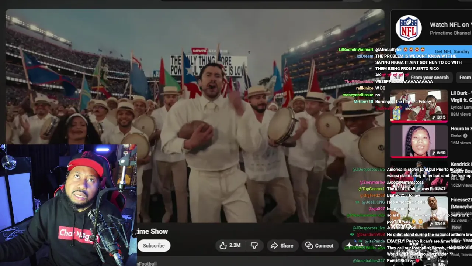Click chat username @bossbabies347
The height and width of the screenshot is (266, 472).
(369, 260)
